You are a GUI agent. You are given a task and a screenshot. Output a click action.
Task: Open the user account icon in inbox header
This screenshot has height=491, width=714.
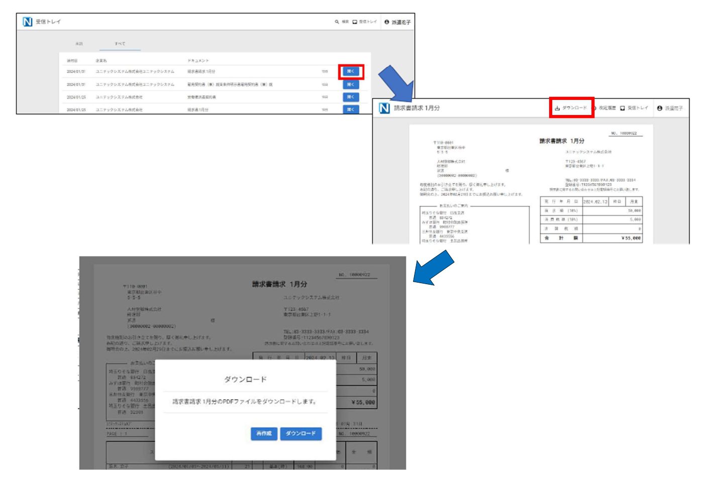(x=386, y=22)
